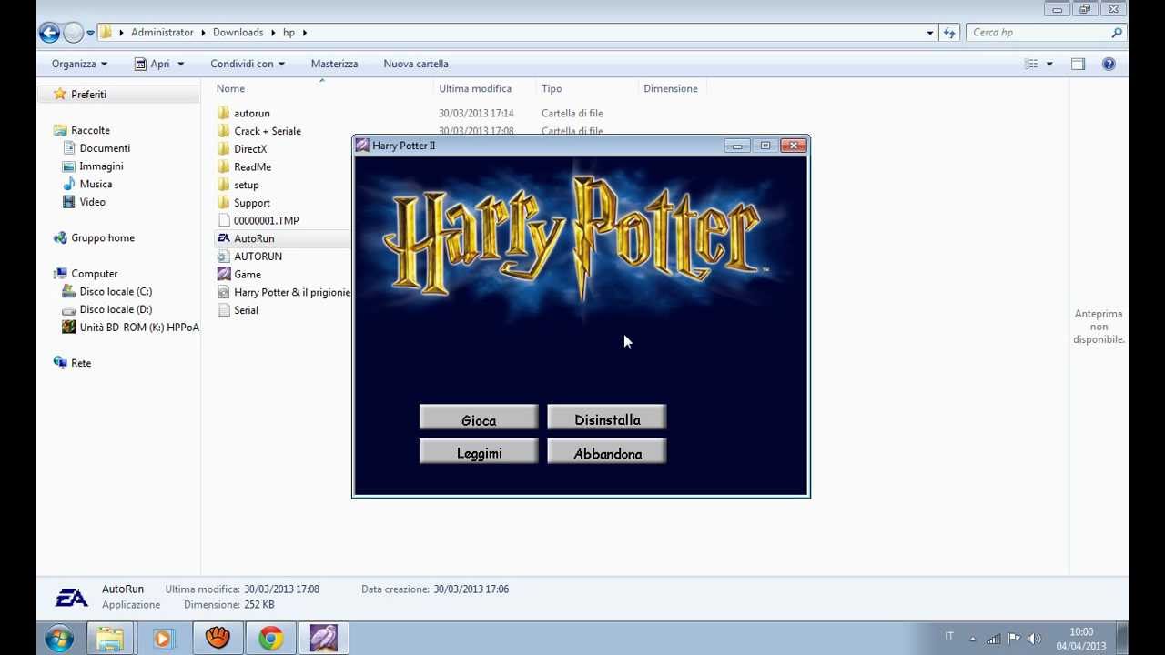This screenshot has height=655, width=1165.
Task: Open Google Chrome from the taskbar
Action: 270,639
